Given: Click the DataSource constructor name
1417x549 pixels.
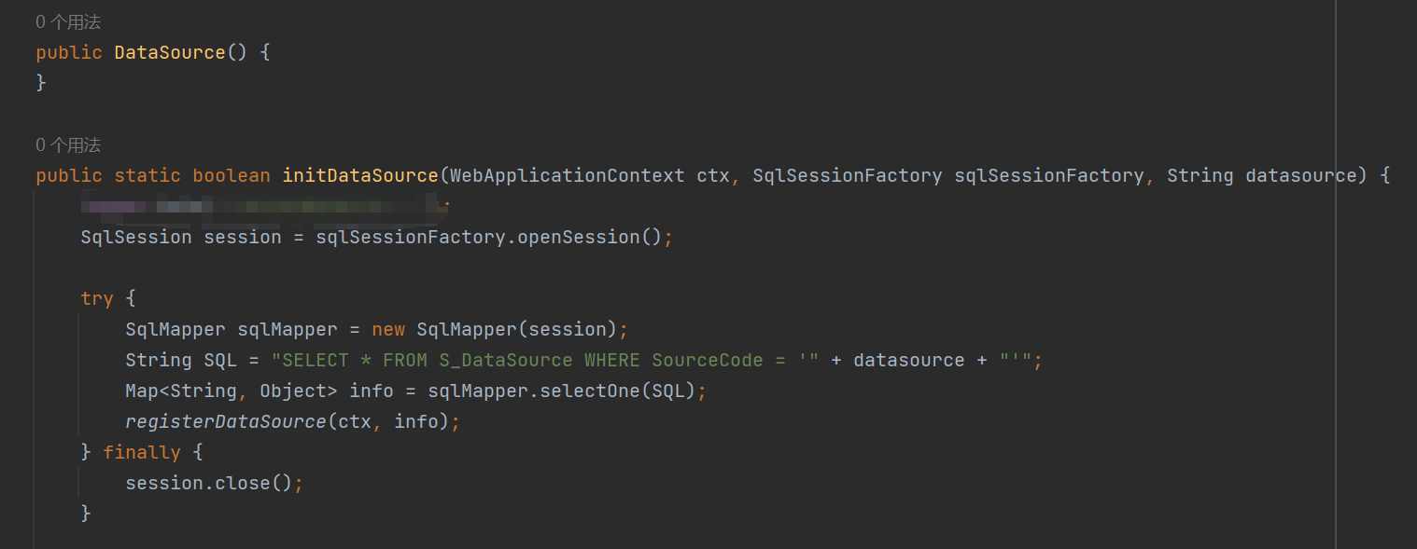Looking at the screenshot, I should (x=170, y=53).
